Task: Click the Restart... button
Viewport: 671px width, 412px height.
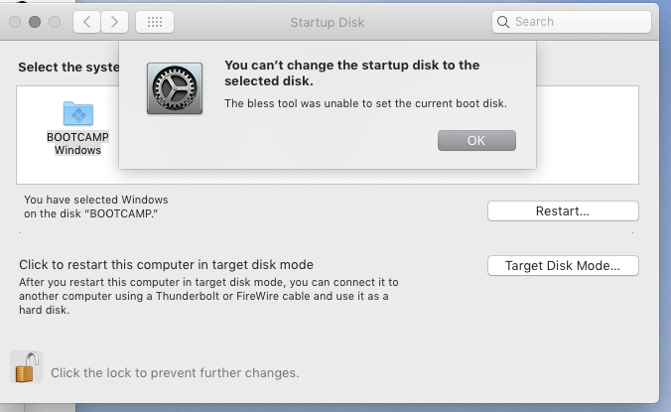Action: click(563, 210)
